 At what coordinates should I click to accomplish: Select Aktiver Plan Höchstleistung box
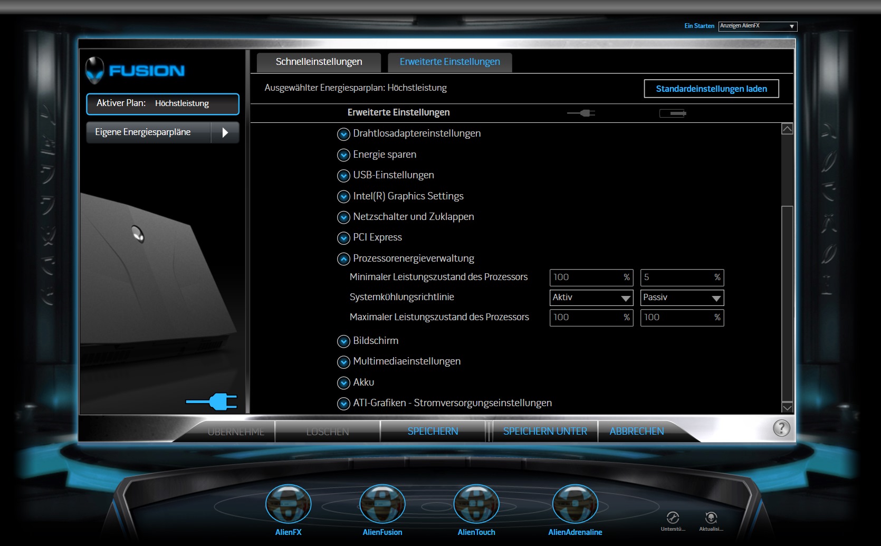[x=162, y=104]
